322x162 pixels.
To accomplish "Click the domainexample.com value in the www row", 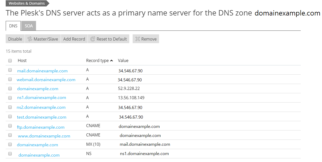I will (140, 135).
